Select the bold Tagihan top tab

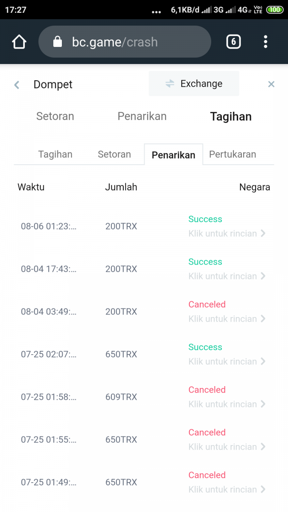(231, 117)
